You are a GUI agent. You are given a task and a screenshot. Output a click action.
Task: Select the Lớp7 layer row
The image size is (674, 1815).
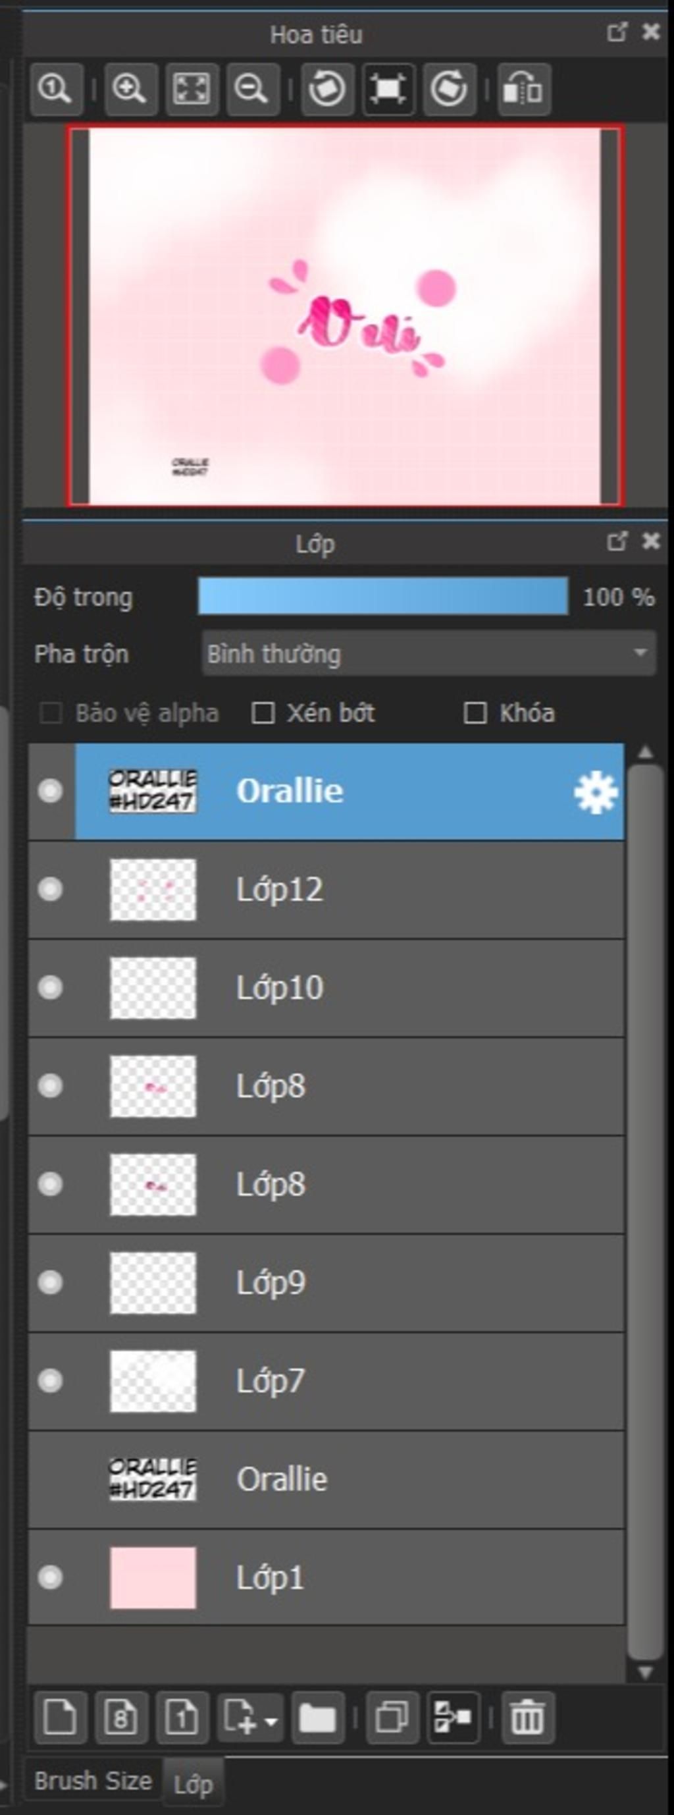[x=326, y=1382]
